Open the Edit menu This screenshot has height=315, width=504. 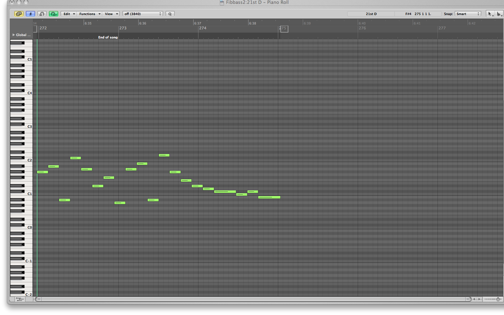click(x=69, y=14)
